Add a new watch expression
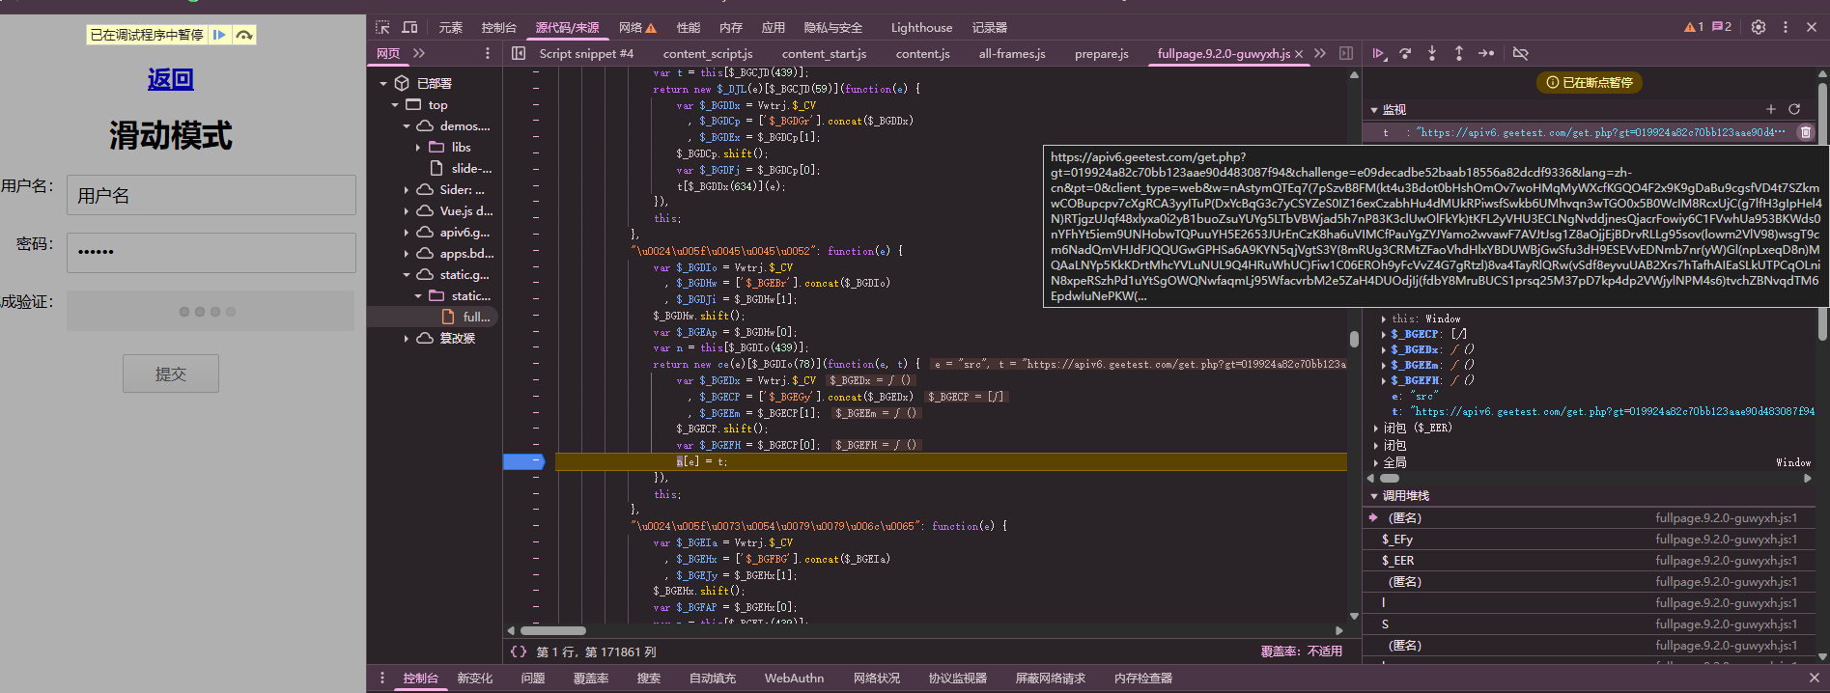1830x693 pixels. point(1771,109)
